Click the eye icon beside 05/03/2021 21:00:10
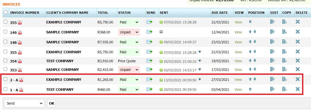Image resolution: width=311 pixels, height=112 pixels. 200,61
